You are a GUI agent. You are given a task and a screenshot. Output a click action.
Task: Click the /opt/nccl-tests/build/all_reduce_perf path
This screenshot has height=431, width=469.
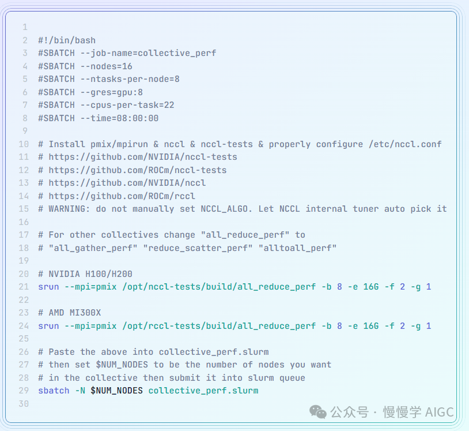point(219,287)
